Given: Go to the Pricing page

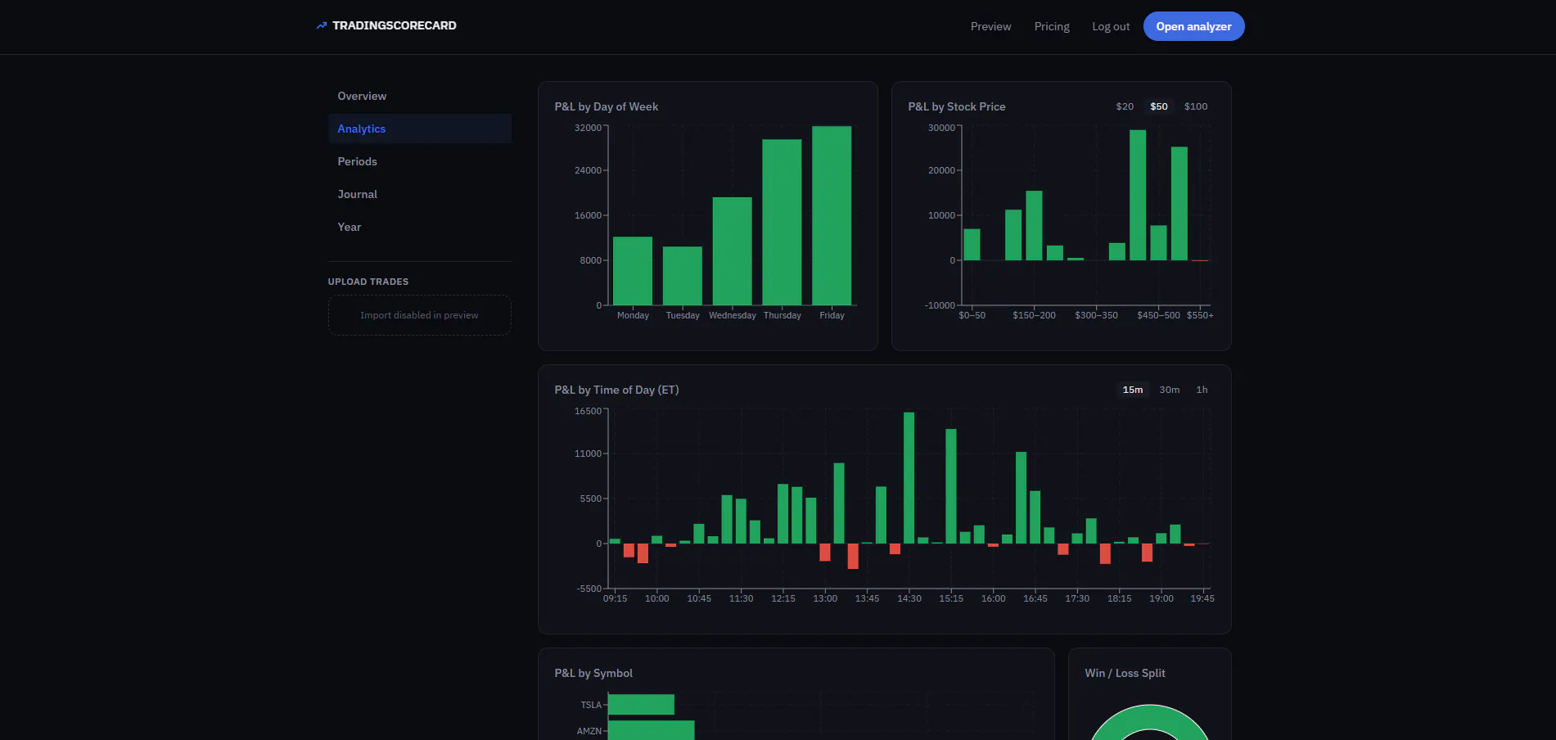Looking at the screenshot, I should [1052, 26].
